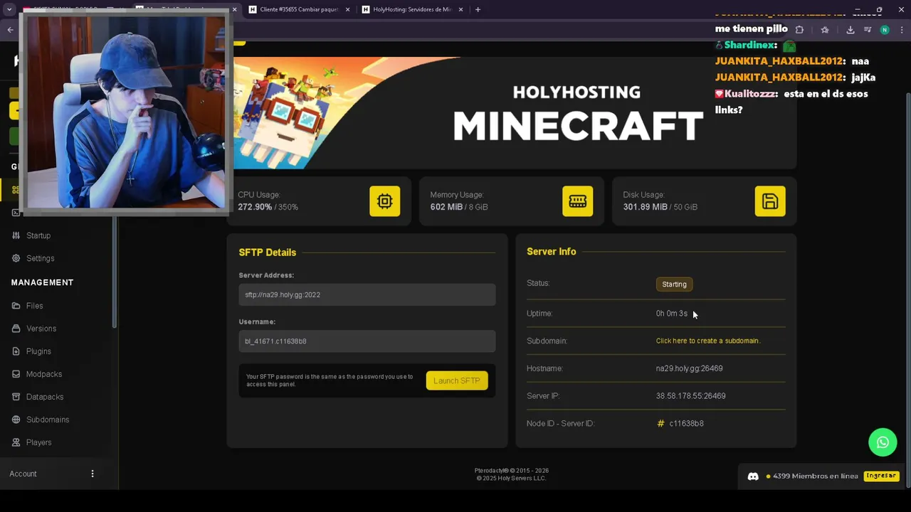Click the memory usage RAM icon

577,201
